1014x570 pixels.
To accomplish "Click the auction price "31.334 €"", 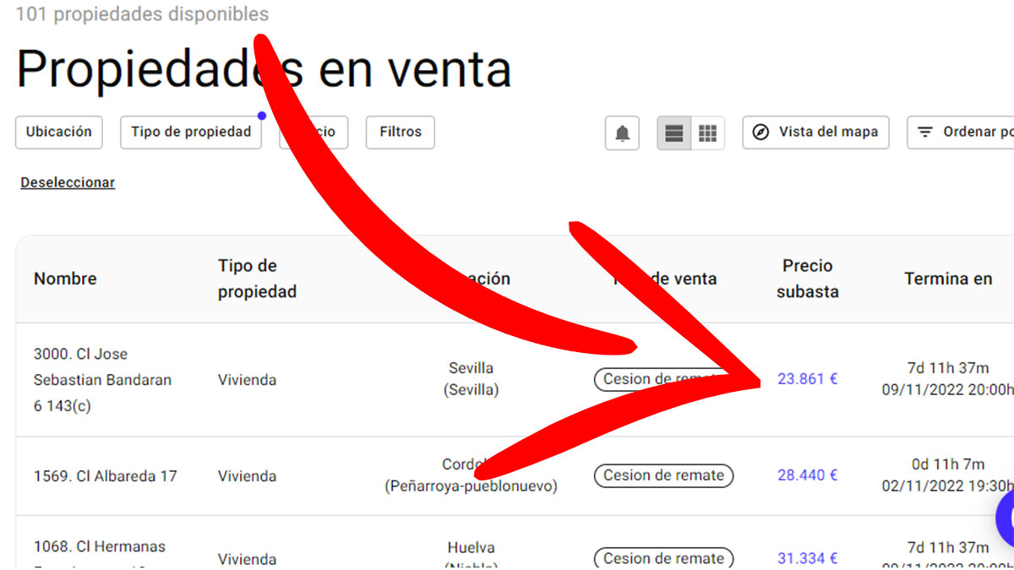I will point(806,558).
